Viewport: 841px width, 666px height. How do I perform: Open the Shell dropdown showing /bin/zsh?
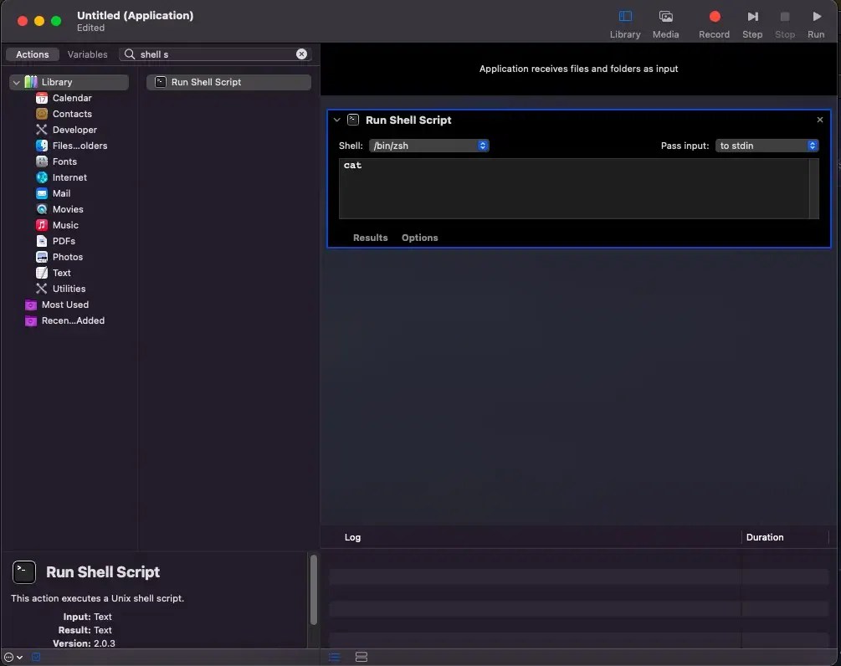point(428,146)
